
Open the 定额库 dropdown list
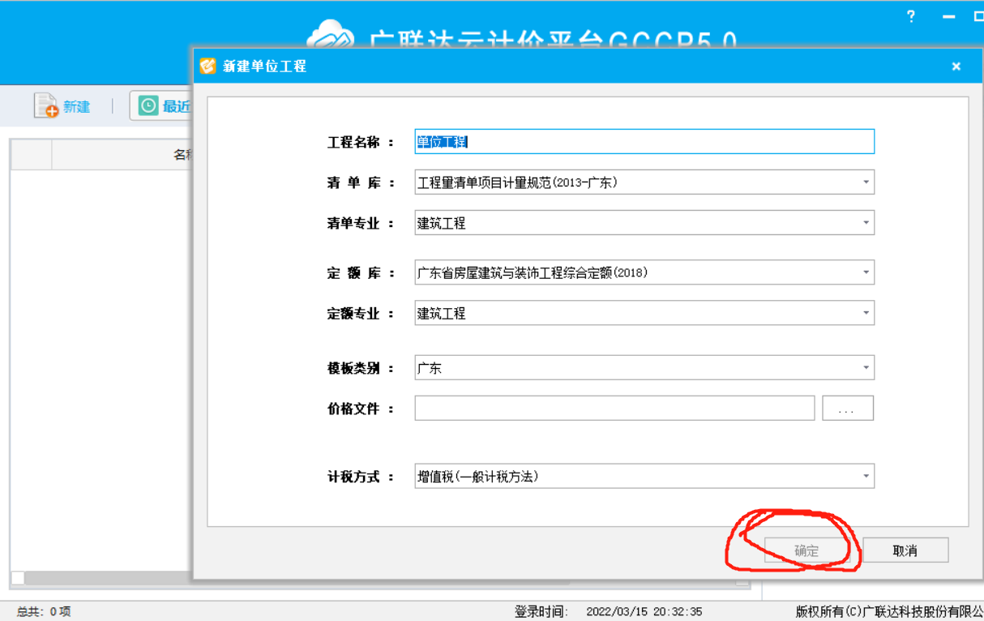644,272
